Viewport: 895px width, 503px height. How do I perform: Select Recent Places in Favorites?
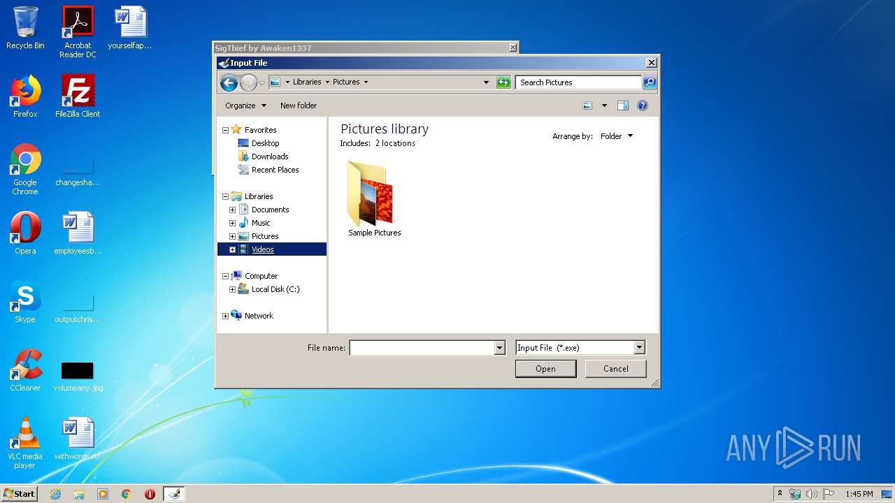pos(275,170)
